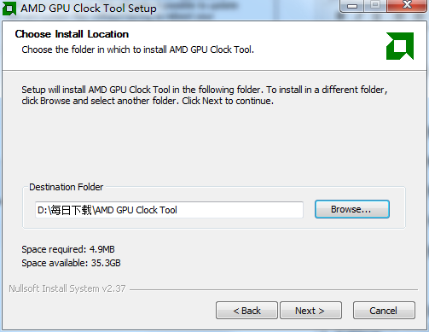
Task: Open the Browse... folder picker
Action: tap(352, 209)
